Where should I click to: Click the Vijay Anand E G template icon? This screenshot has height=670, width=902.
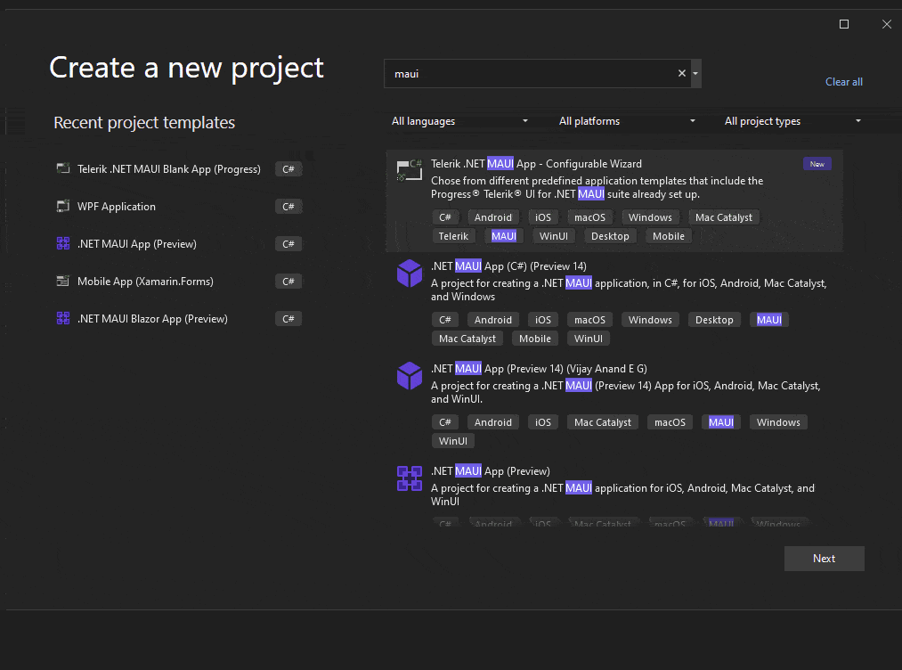tap(410, 375)
